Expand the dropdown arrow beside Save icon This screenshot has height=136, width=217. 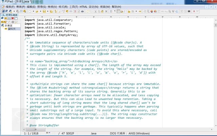coord(47,11)
